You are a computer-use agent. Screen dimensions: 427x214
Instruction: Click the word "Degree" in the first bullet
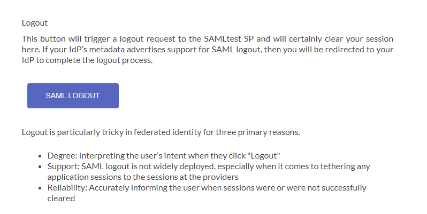[60, 155]
